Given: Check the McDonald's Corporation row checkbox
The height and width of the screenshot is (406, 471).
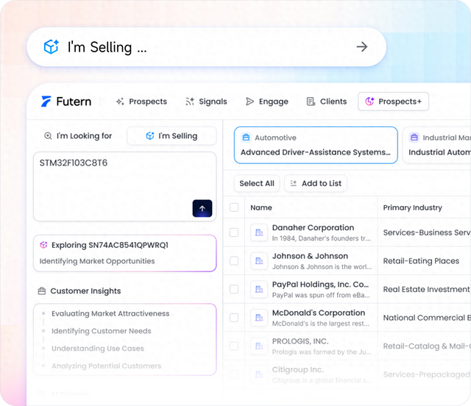Looking at the screenshot, I should click(234, 318).
